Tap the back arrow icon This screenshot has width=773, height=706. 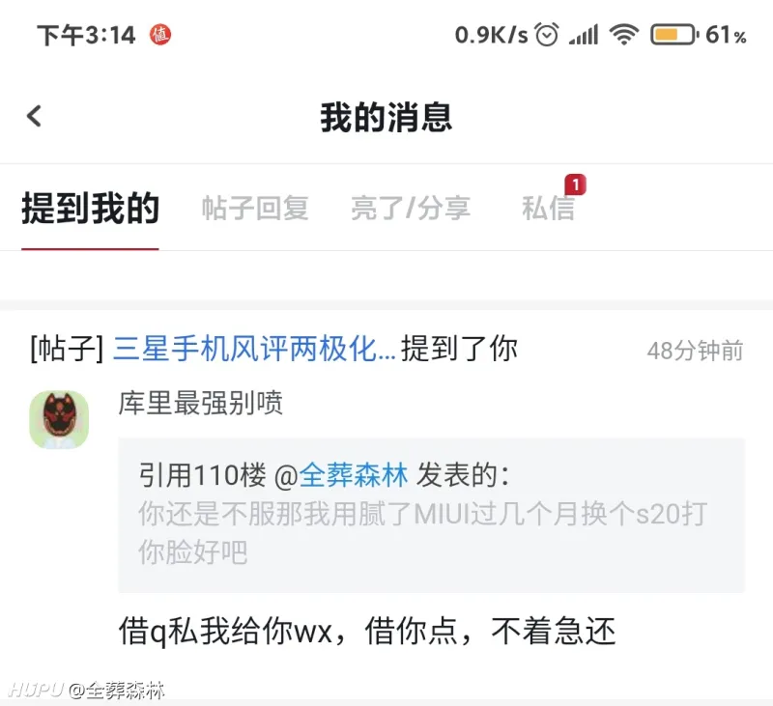pos(34,116)
